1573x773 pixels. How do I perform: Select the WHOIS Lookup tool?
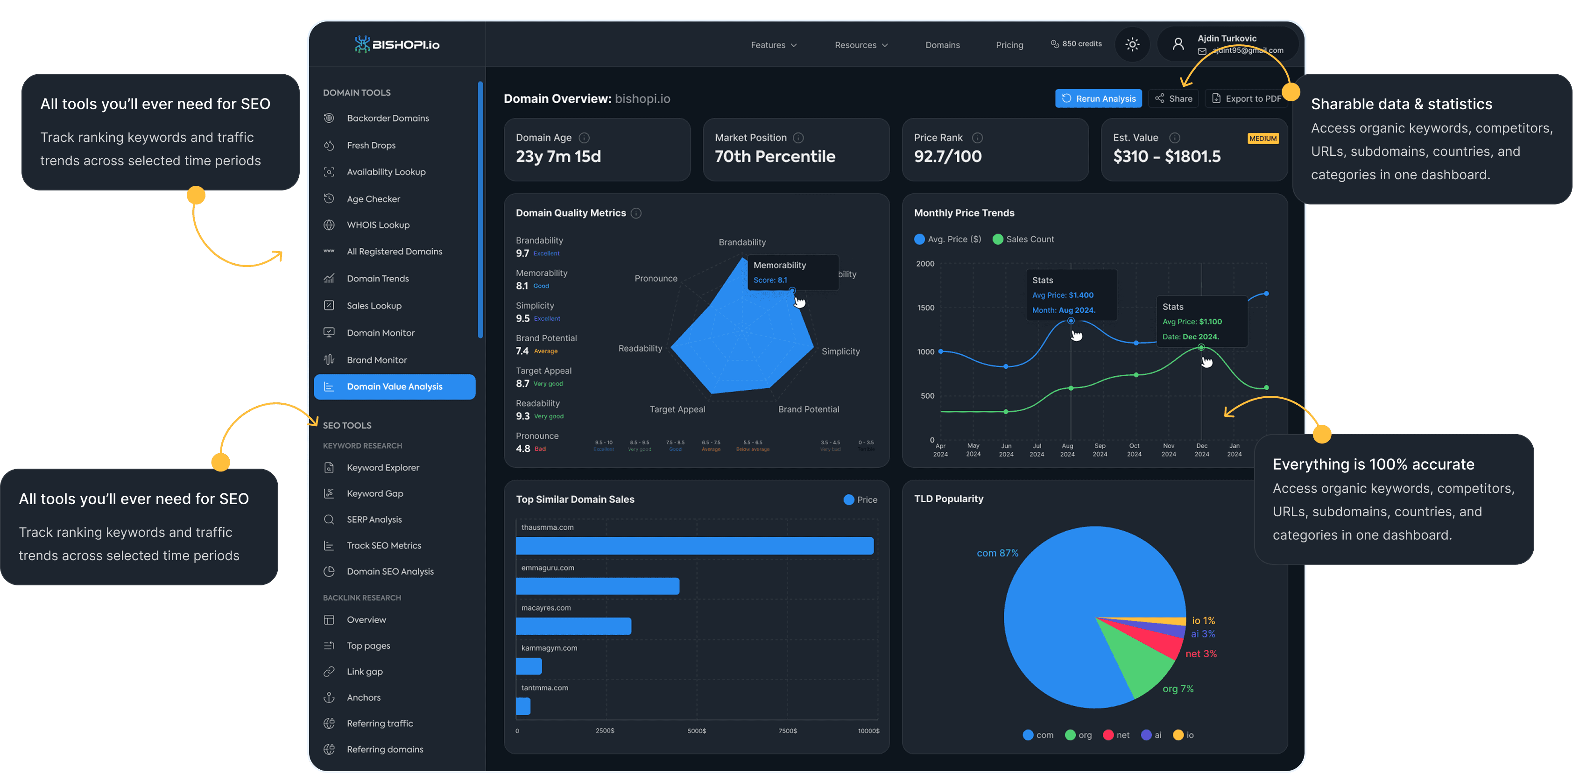378,225
